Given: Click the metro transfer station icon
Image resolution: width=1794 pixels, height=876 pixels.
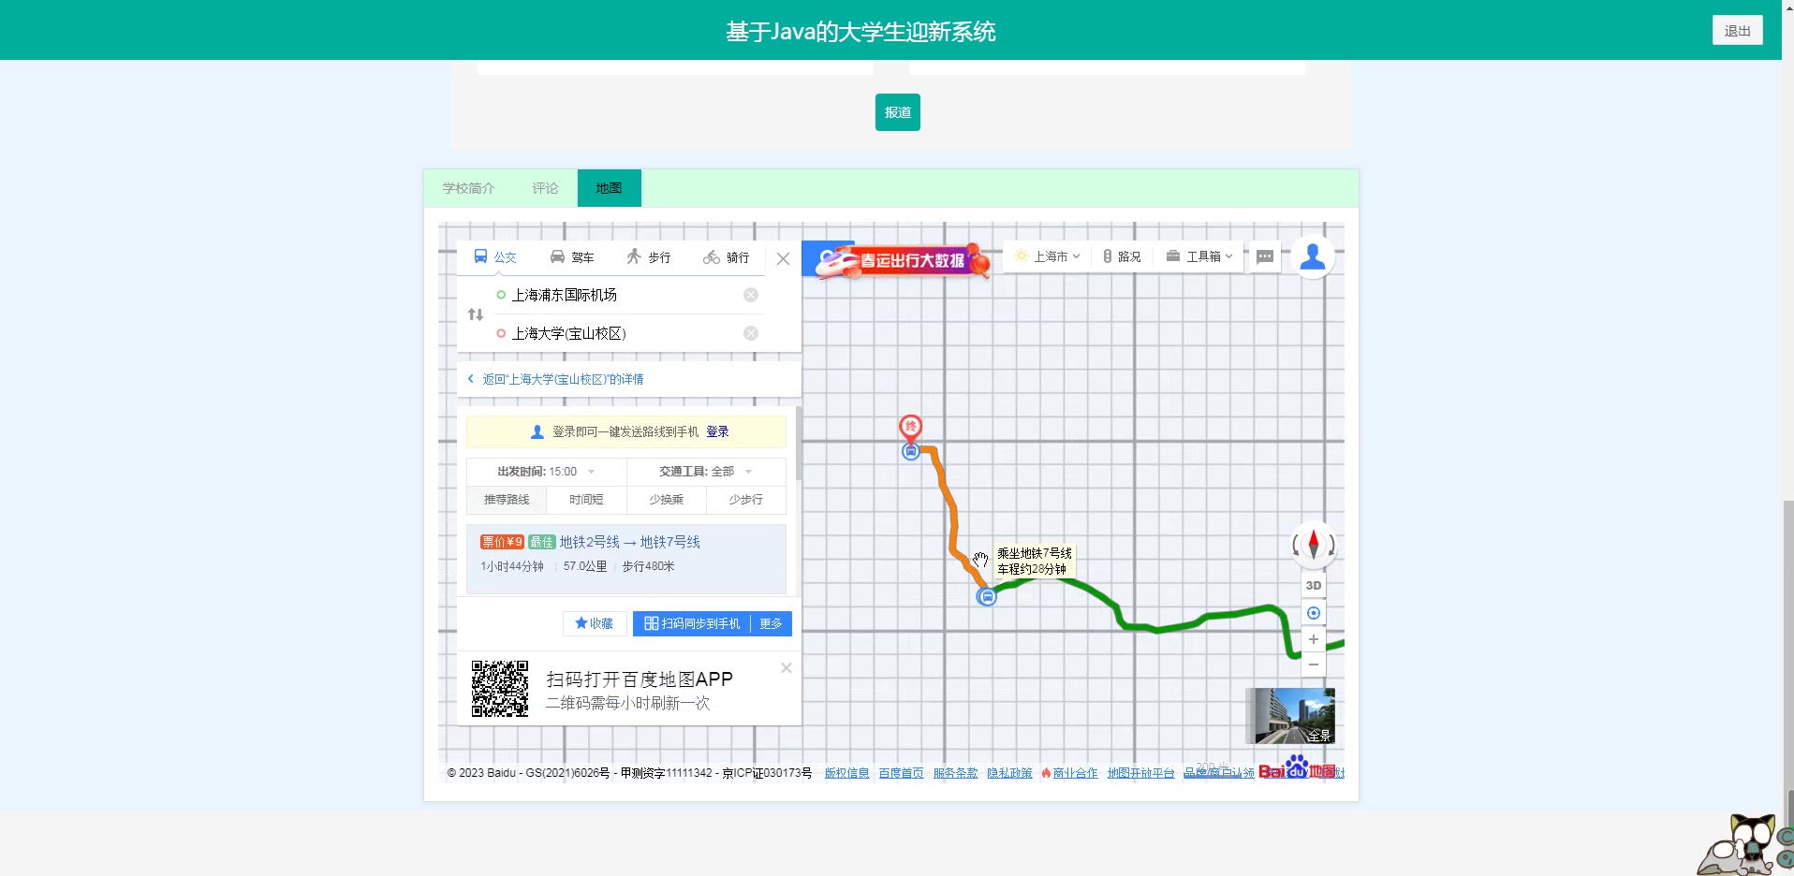Looking at the screenshot, I should (x=987, y=596).
